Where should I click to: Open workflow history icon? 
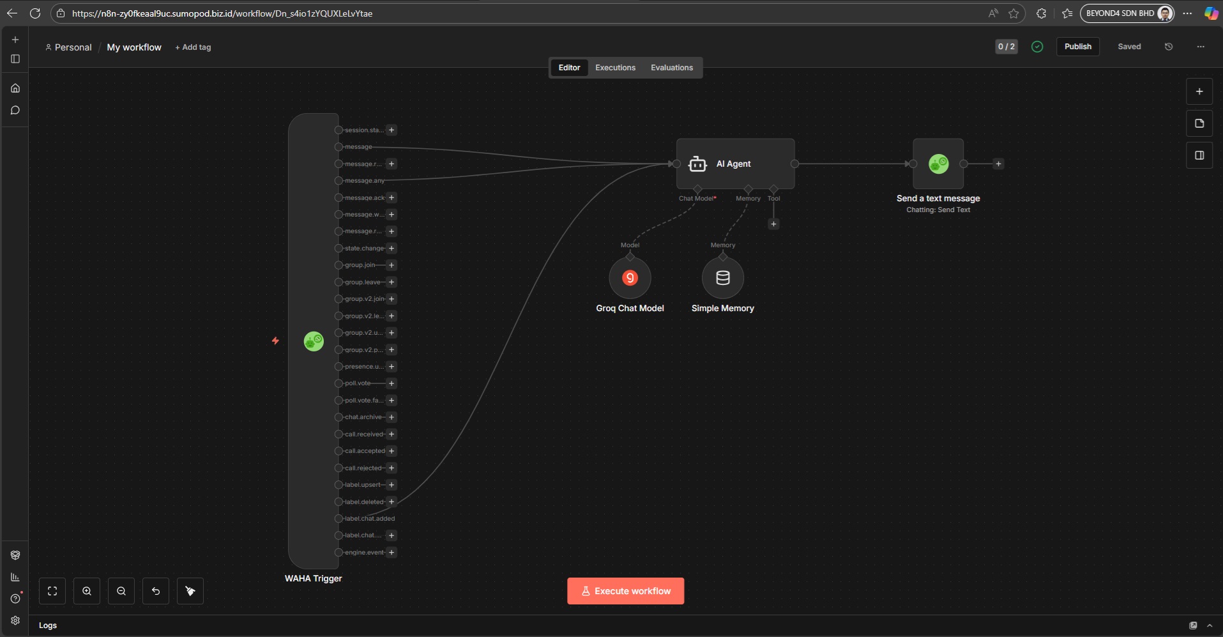1168,47
